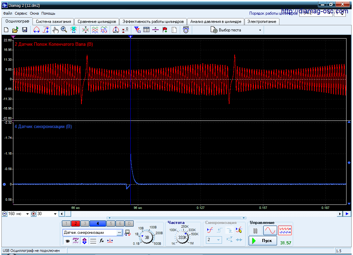Image resolution: width=353 pixels, height=255 pixels.
Task: Select channel 3 button
Action: [85, 224]
